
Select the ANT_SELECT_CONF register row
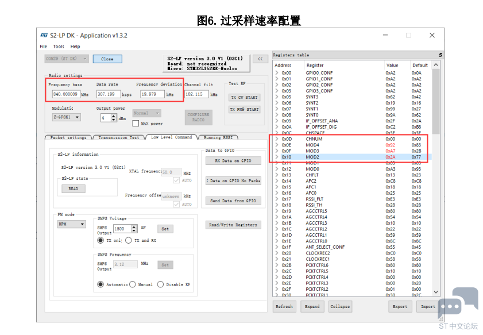point(352,247)
